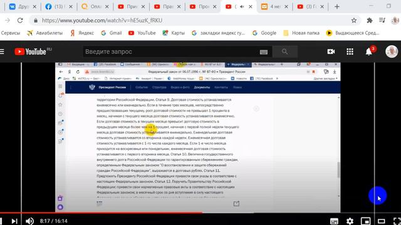Screen dimensions: 401x225
Task: Click the video frame to pause
Action: [198, 137]
